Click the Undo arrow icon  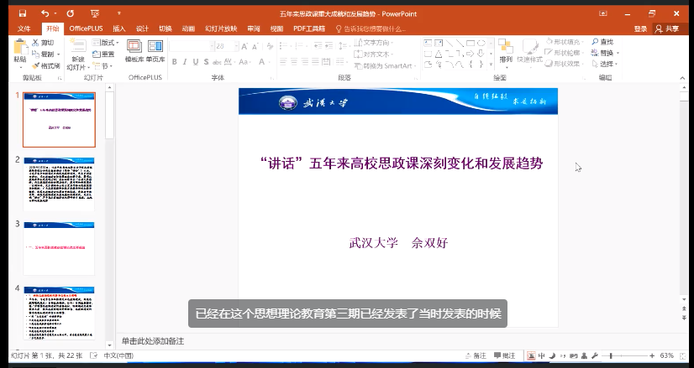click(44, 14)
